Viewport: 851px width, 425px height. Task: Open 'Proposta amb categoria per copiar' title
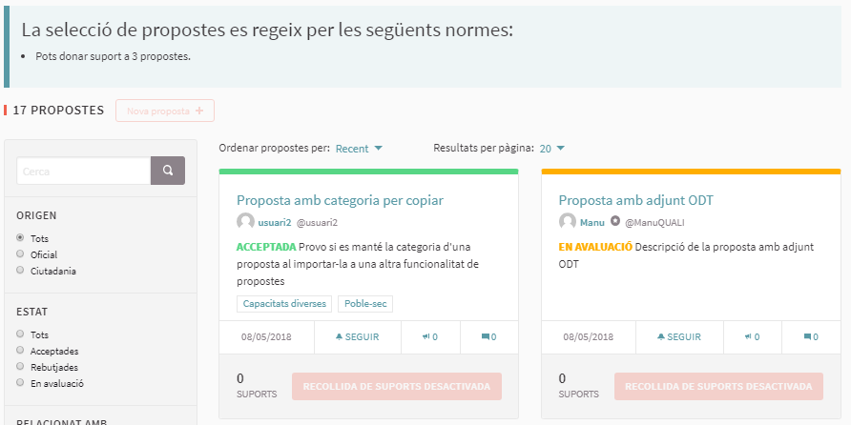coord(340,200)
